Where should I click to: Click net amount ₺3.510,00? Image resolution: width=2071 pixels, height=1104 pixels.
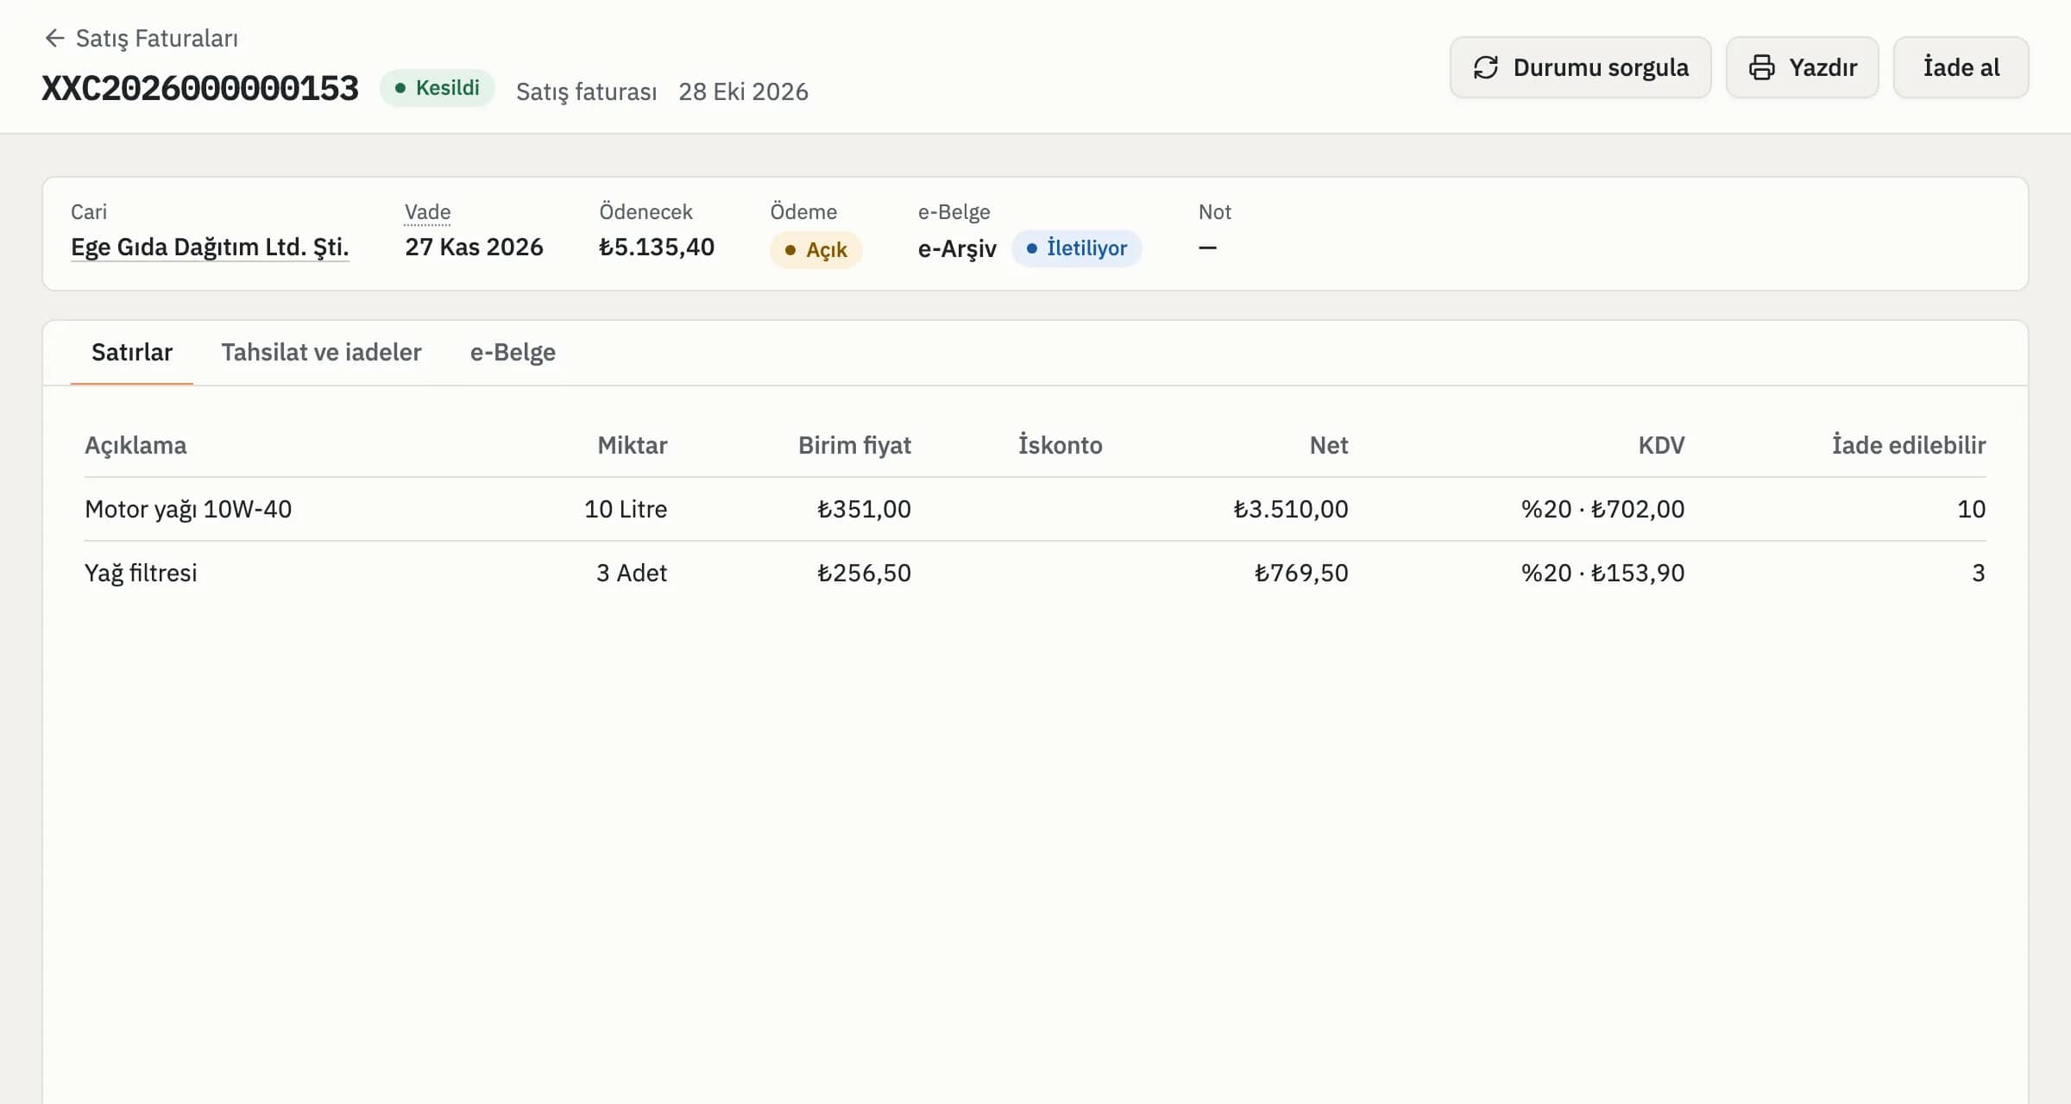coord(1291,509)
